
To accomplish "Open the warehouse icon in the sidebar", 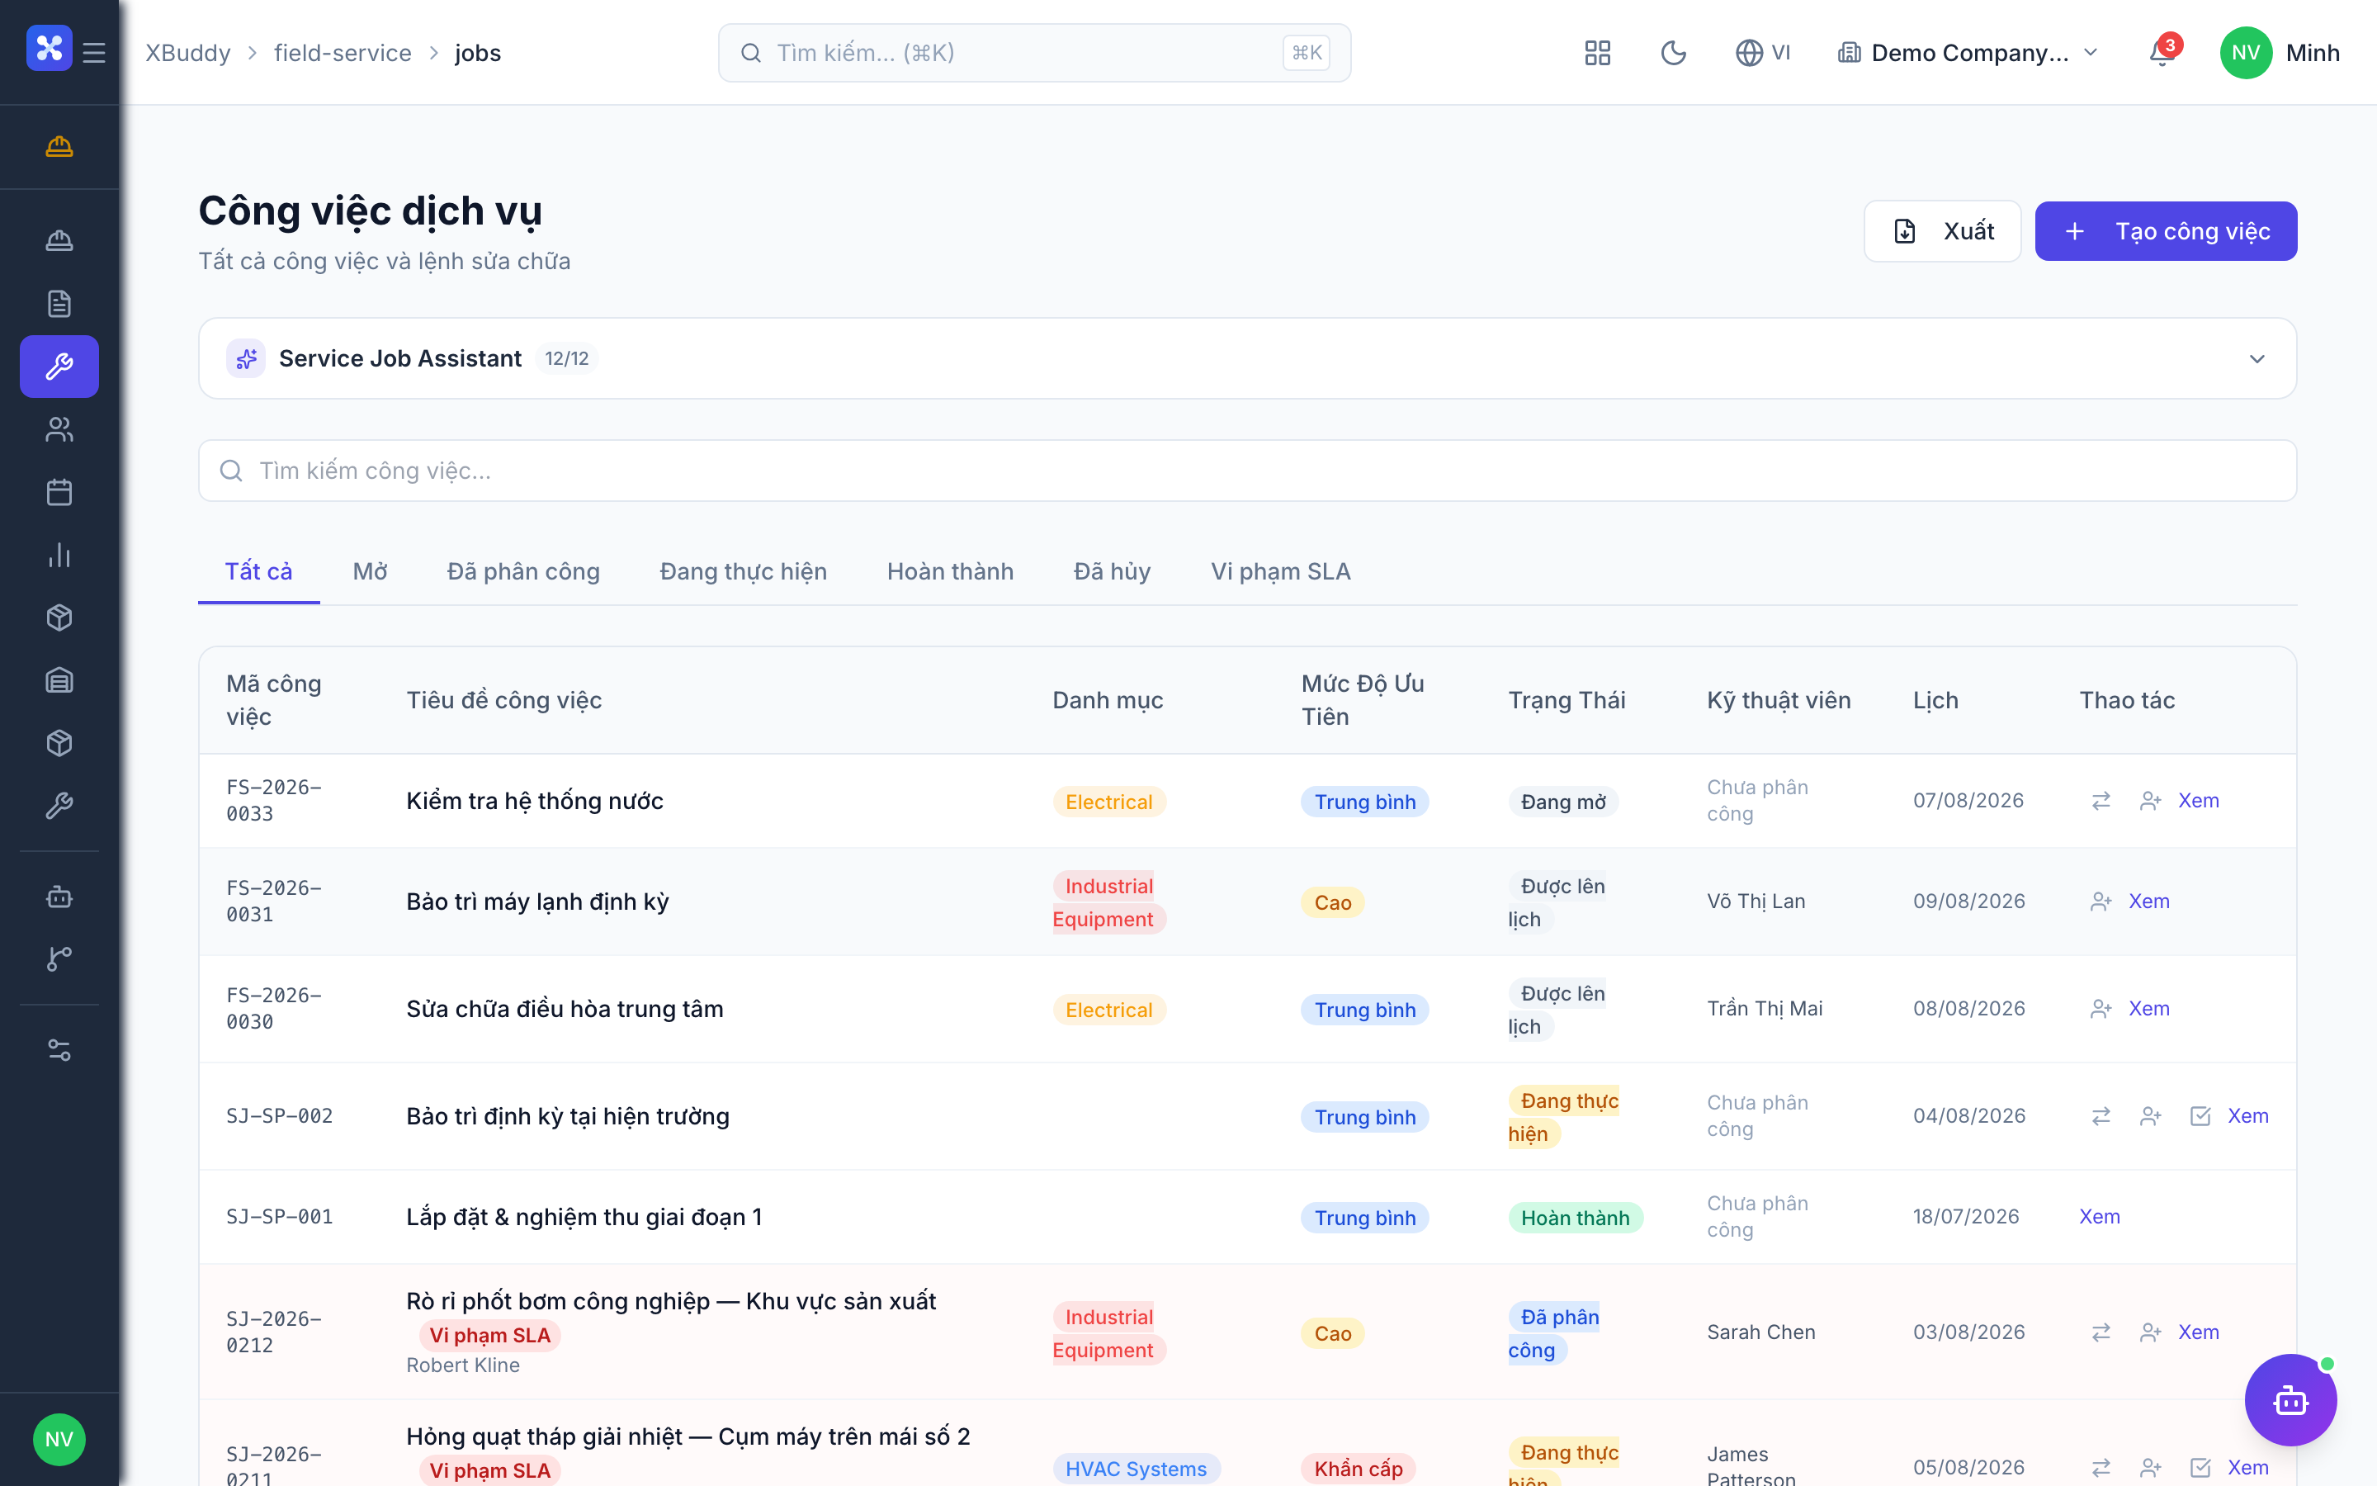I will click(59, 681).
